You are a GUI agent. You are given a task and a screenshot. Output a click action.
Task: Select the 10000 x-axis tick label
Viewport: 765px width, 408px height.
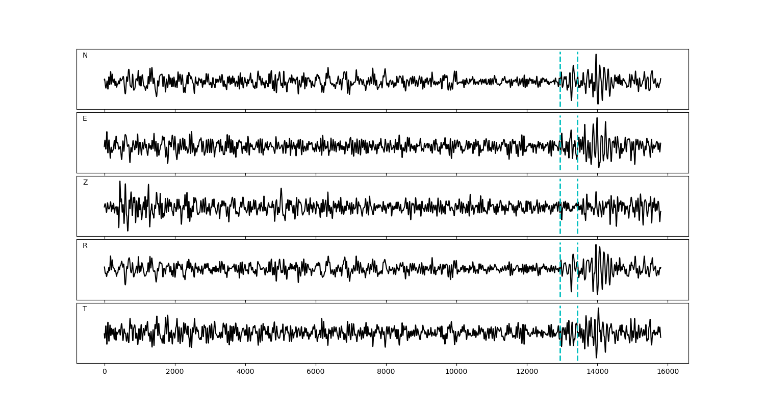tap(456, 372)
